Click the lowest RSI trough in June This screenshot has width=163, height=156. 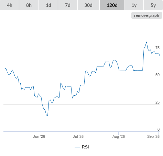(x=47, y=116)
